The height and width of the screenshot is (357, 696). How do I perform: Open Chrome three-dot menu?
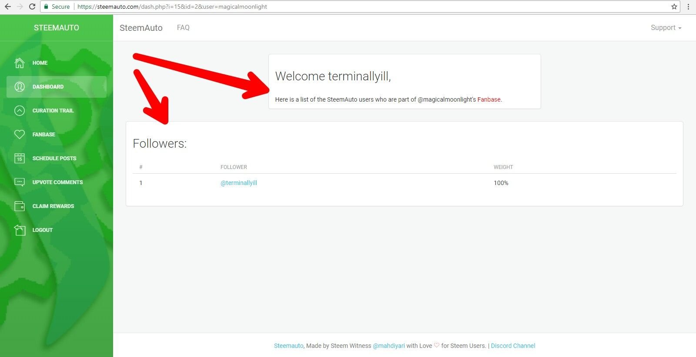(x=688, y=7)
